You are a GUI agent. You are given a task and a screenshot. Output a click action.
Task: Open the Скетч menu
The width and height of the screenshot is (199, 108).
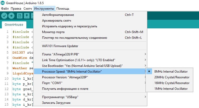tap(28, 9)
